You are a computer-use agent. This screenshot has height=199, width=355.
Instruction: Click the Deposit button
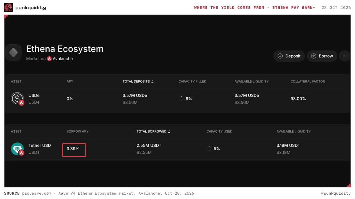tap(289, 56)
